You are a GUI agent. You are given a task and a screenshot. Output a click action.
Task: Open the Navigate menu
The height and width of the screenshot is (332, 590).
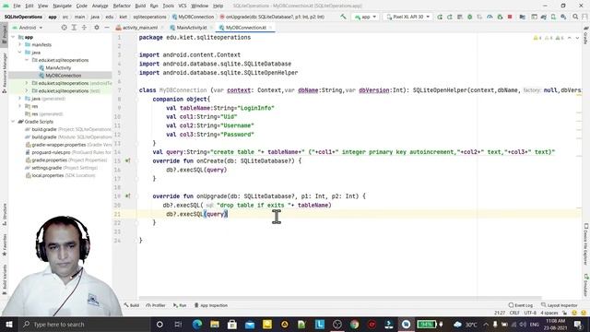pyautogui.click(x=62, y=6)
